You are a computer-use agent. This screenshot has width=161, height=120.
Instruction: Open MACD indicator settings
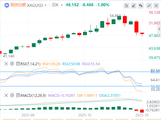click(x=12, y=95)
